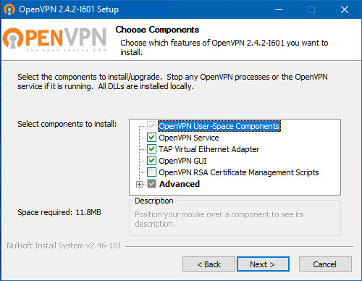This screenshot has height=281, width=362.
Task: Expand the Advanced tree node
Action: point(139,185)
